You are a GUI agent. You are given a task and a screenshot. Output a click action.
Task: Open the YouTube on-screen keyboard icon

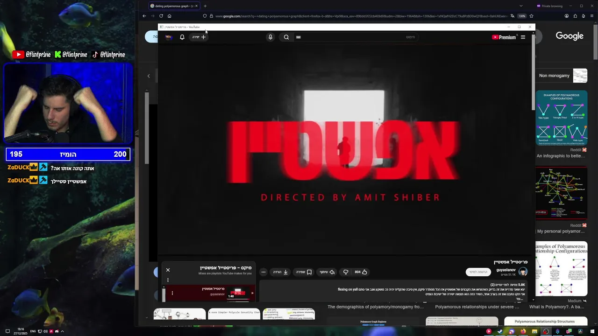click(x=298, y=37)
